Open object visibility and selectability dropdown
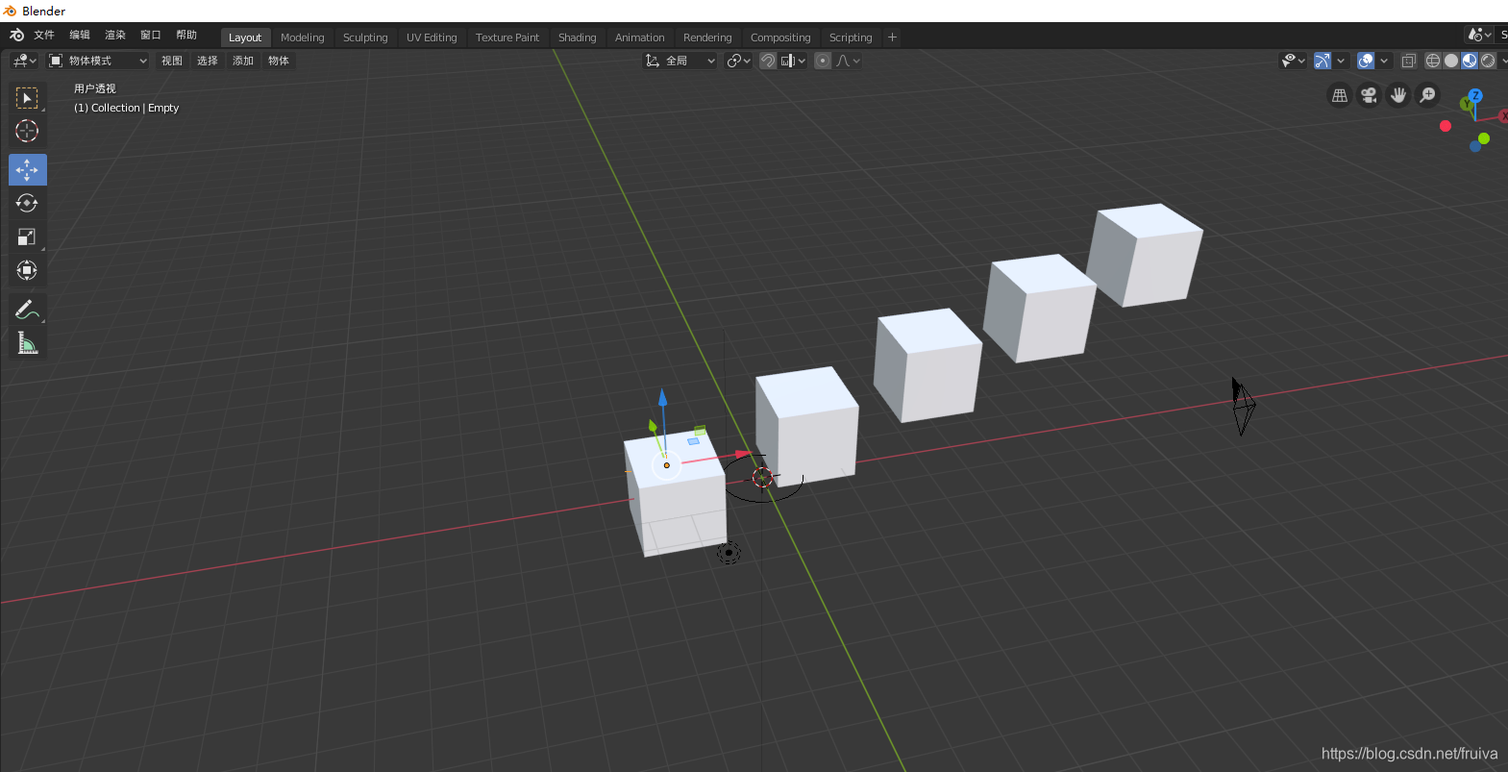This screenshot has width=1508, height=772. pyautogui.click(x=1294, y=61)
